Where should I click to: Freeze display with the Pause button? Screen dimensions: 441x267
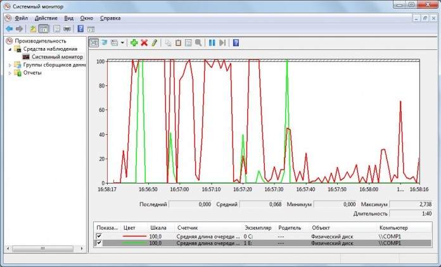pos(212,43)
